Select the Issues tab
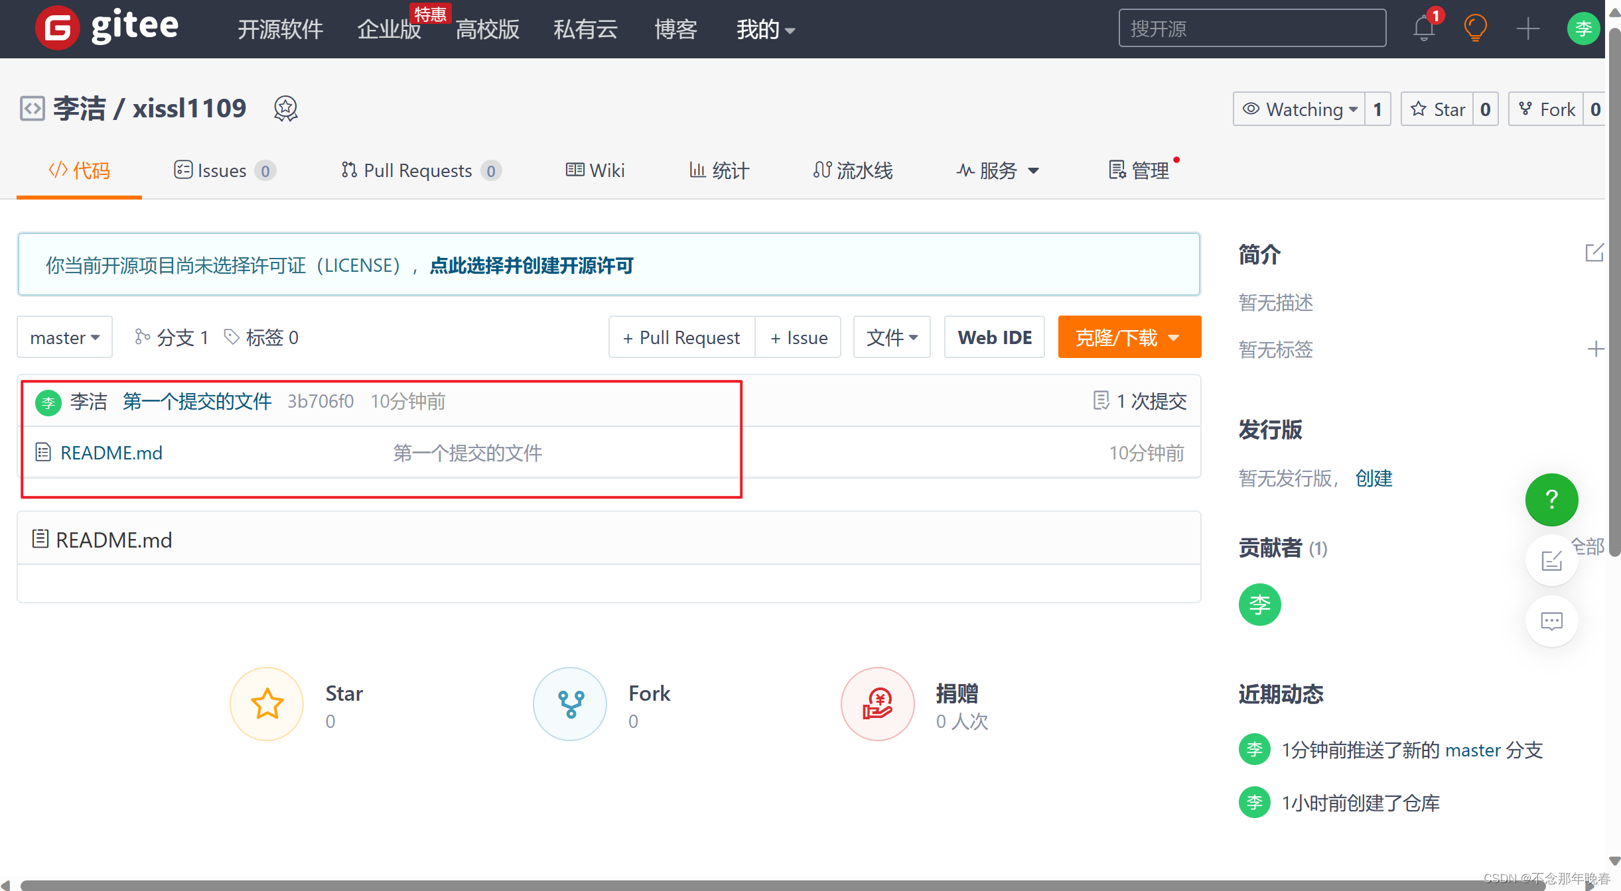Image resolution: width=1621 pixels, height=891 pixels. coord(220,170)
